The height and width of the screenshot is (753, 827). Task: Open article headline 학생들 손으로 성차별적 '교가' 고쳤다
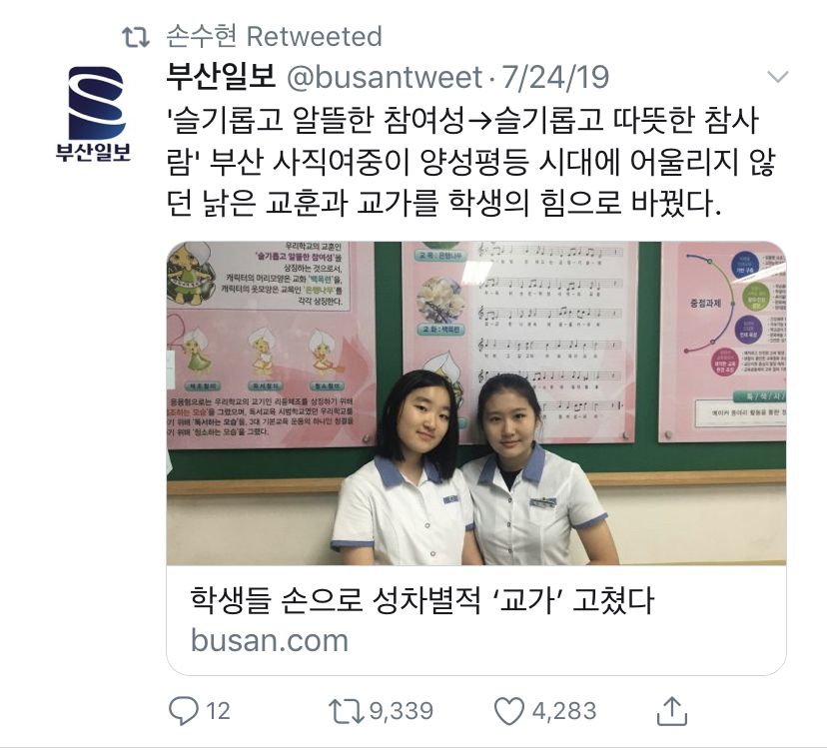point(421,600)
